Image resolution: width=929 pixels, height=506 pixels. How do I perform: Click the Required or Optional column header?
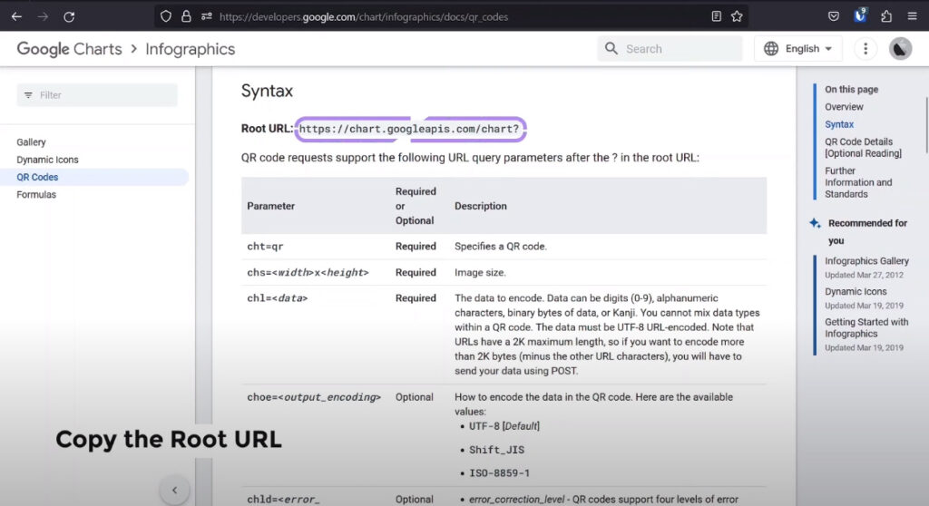click(416, 206)
